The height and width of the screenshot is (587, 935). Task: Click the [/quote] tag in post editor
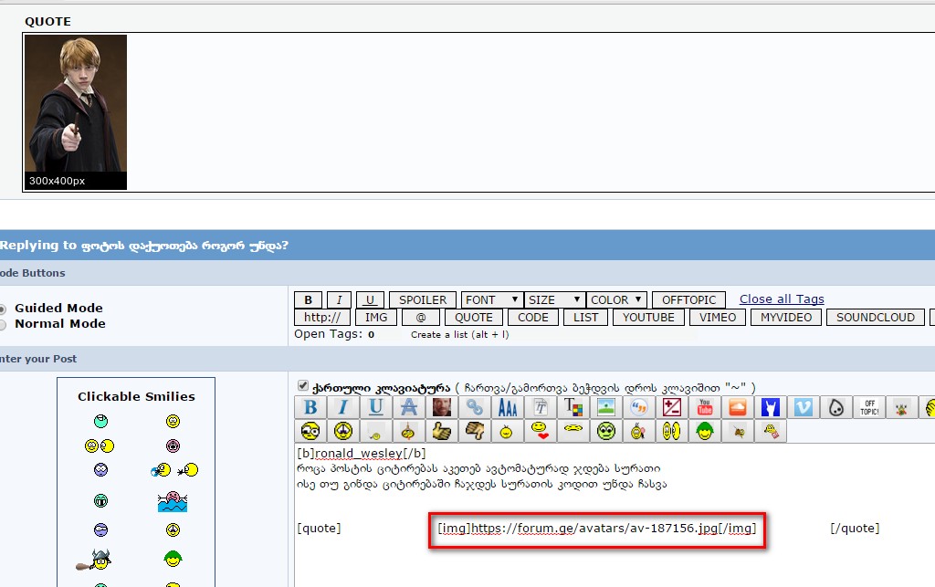click(x=855, y=528)
